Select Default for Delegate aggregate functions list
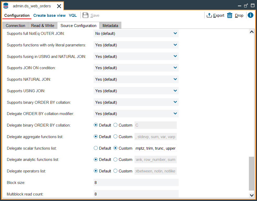This screenshot has height=201, width=257. coord(96,137)
